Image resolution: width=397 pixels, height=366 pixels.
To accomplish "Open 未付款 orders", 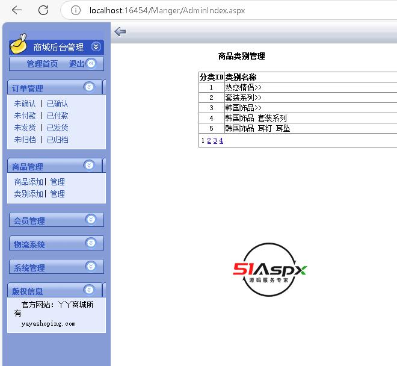I will point(25,116).
